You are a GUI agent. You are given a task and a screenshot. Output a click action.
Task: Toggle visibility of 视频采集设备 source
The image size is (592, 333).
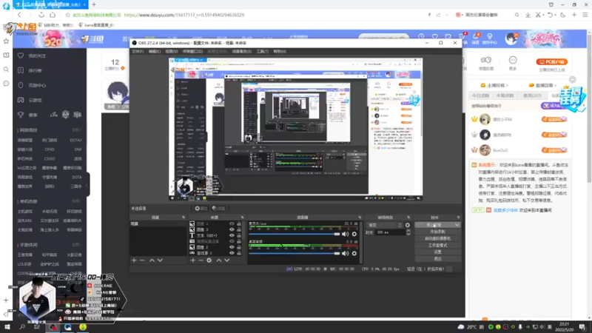pyautogui.click(x=232, y=241)
